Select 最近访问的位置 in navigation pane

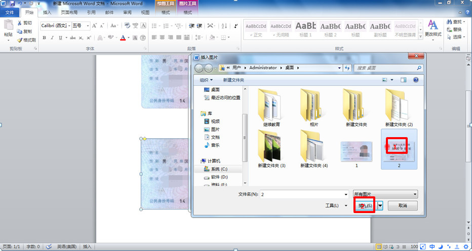222,98
